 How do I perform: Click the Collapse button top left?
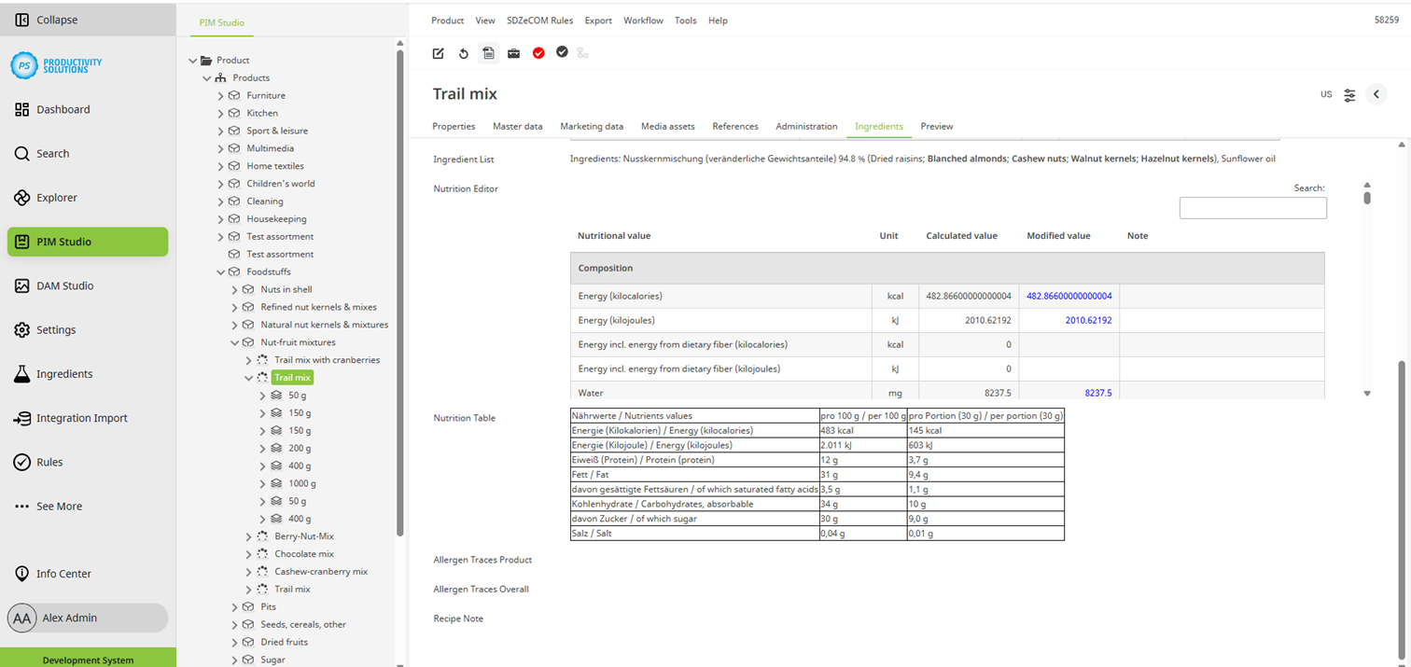click(51, 19)
